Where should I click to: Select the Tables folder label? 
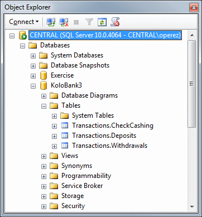[71, 105]
